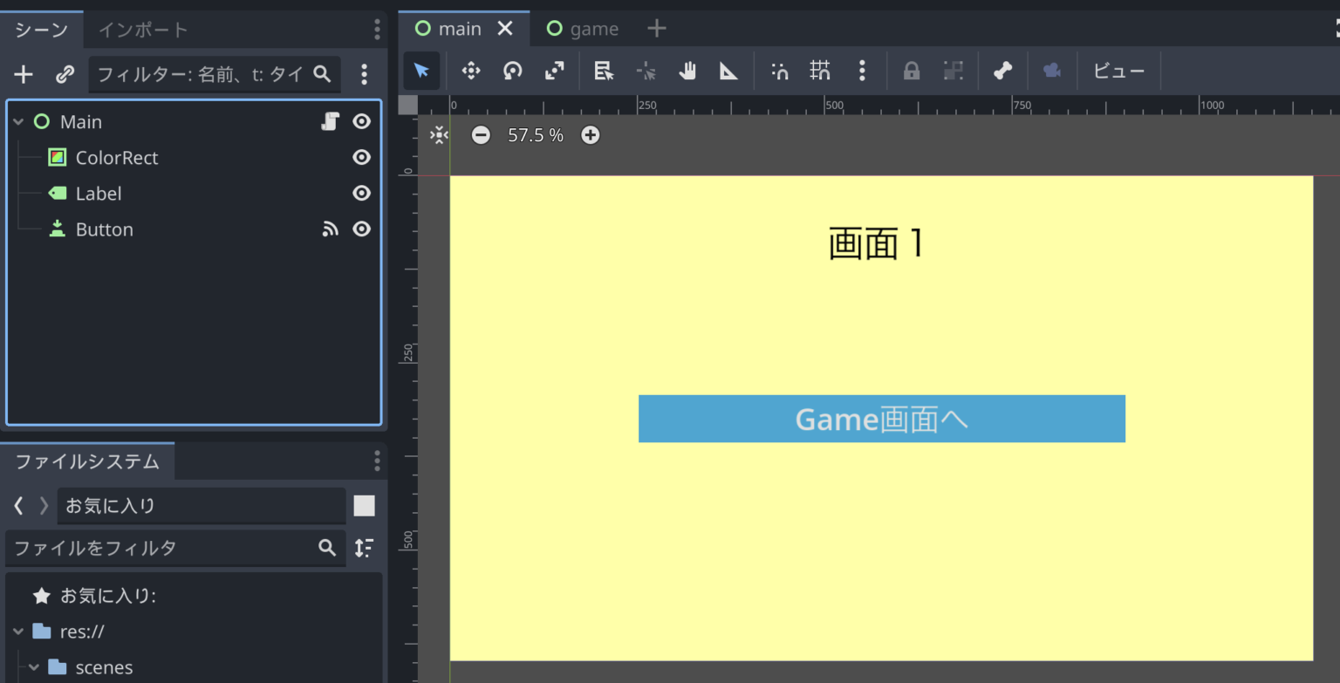The width and height of the screenshot is (1340, 683).
Task: Click the color swatch next to お気に入り
Action: (x=364, y=506)
